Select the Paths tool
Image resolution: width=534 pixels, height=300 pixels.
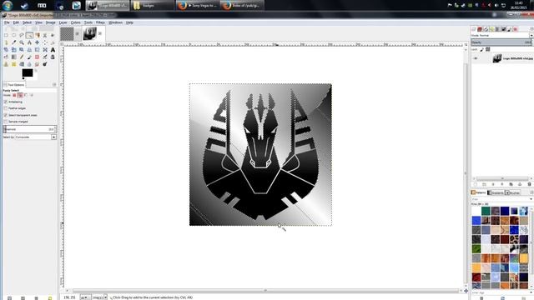6,42
